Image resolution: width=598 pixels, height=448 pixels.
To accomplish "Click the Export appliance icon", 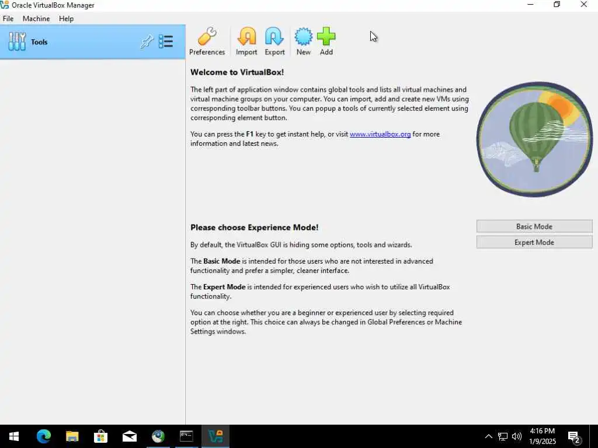I will point(274,41).
